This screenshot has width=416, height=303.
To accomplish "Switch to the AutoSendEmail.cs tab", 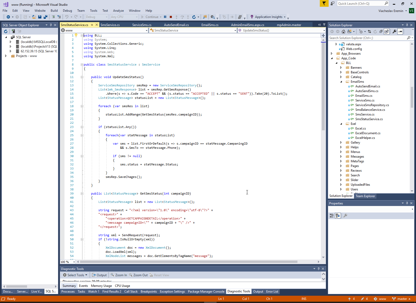I will pos(176,25).
